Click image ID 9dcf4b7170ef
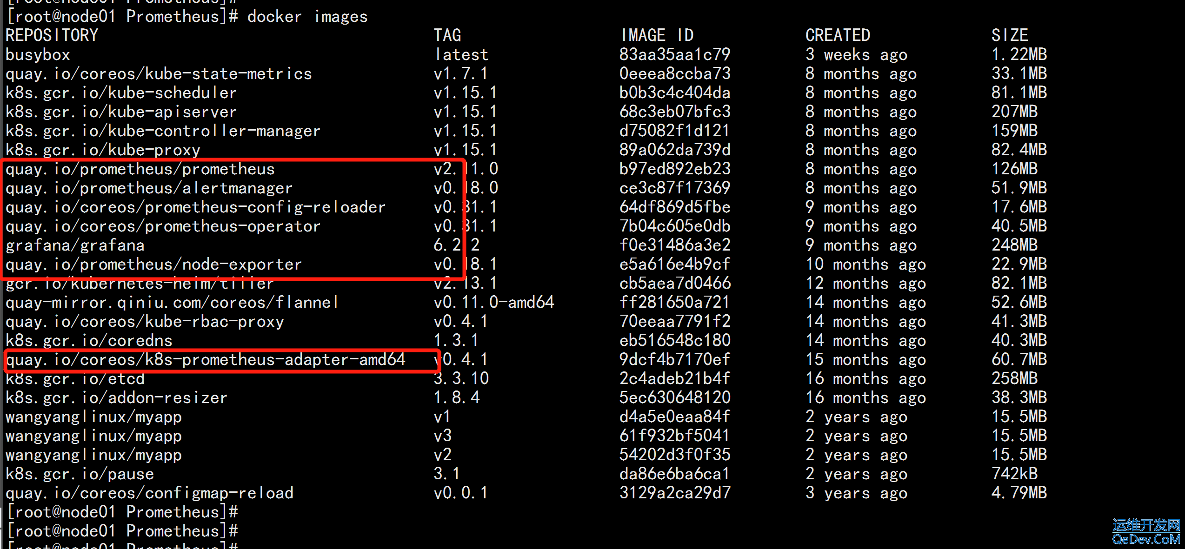This screenshot has width=1185, height=549. [675, 359]
